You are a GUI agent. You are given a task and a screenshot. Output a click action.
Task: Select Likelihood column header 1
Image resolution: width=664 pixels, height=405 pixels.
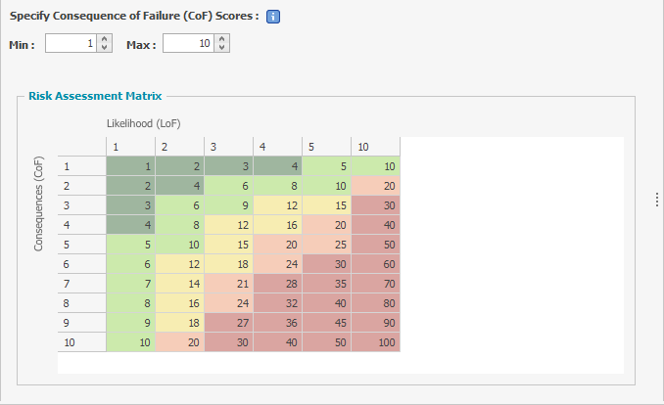tap(130, 147)
